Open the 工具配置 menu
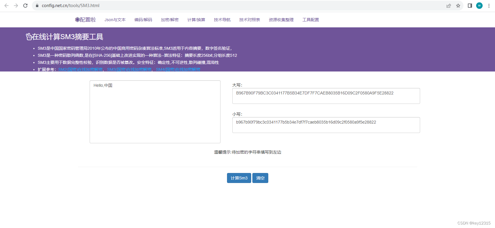Image resolution: width=495 pixels, height=228 pixels. point(311,20)
